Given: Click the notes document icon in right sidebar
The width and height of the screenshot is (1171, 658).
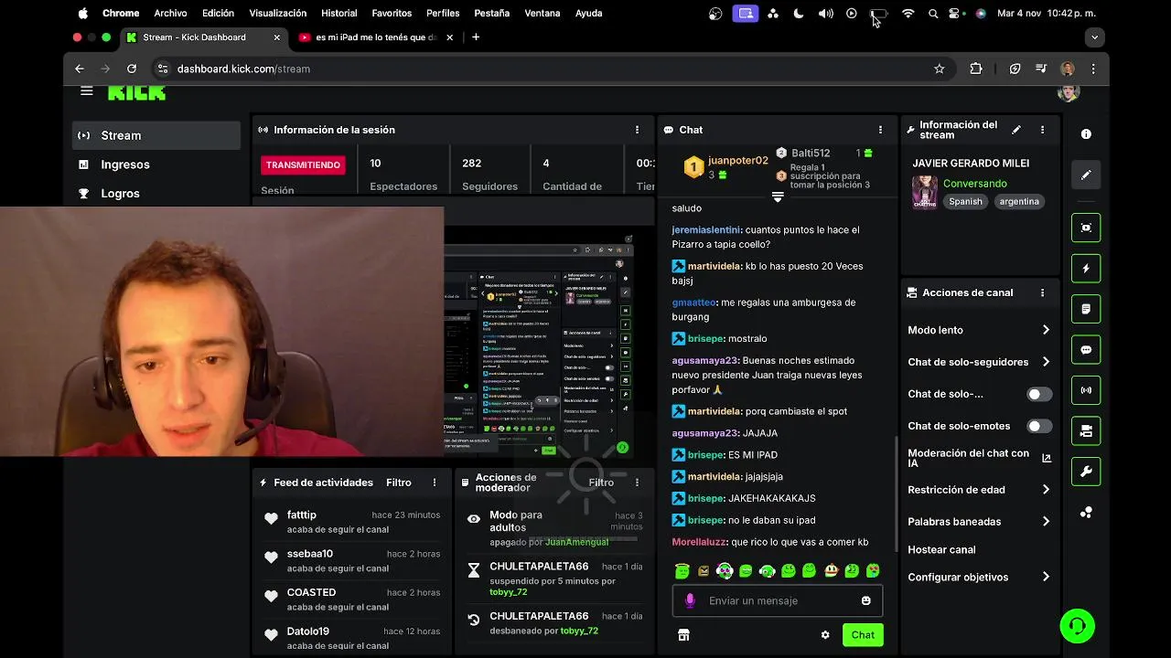Looking at the screenshot, I should [1086, 309].
